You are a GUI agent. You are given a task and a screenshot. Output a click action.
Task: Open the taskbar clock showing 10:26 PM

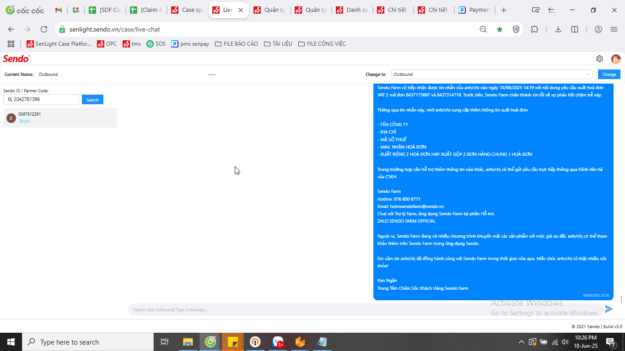586,342
